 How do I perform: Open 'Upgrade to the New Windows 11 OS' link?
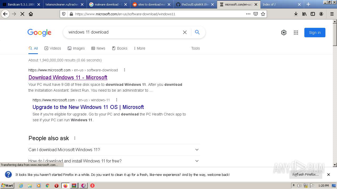pos(88,107)
